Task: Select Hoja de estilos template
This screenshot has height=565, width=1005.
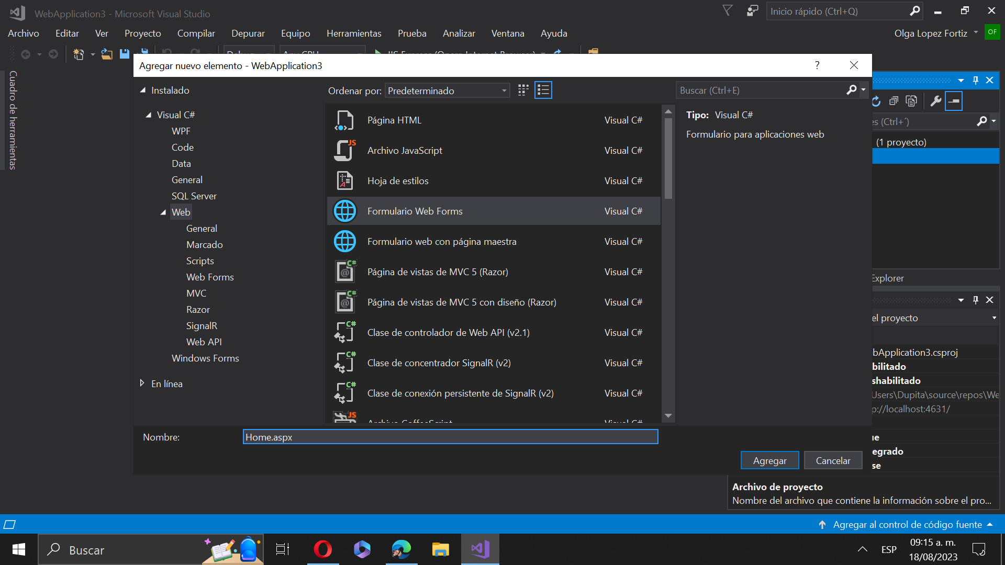Action: 398,181
